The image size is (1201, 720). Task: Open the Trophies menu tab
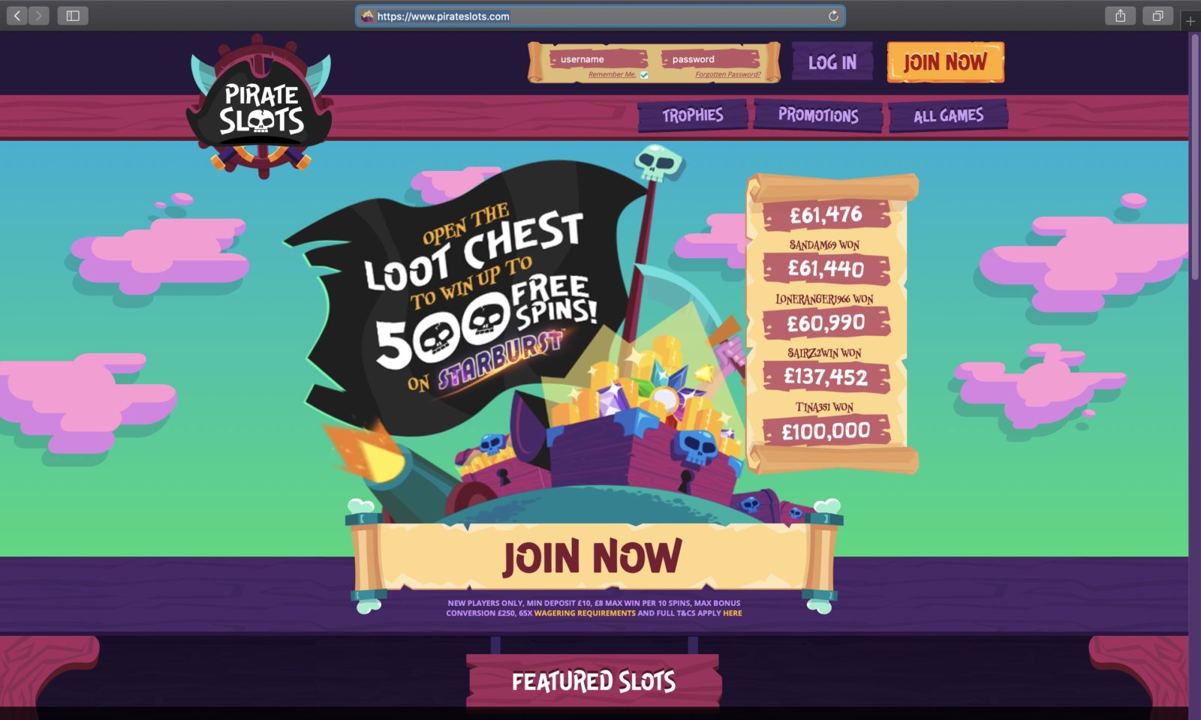point(692,115)
